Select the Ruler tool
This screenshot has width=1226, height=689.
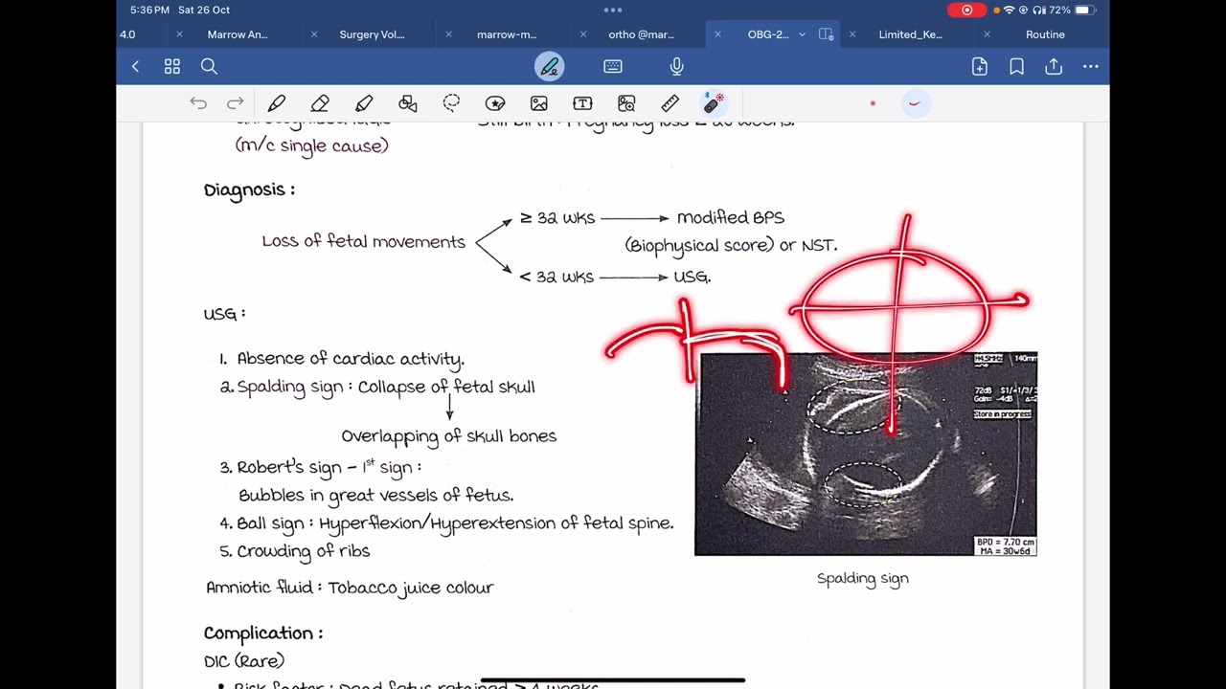click(x=670, y=103)
